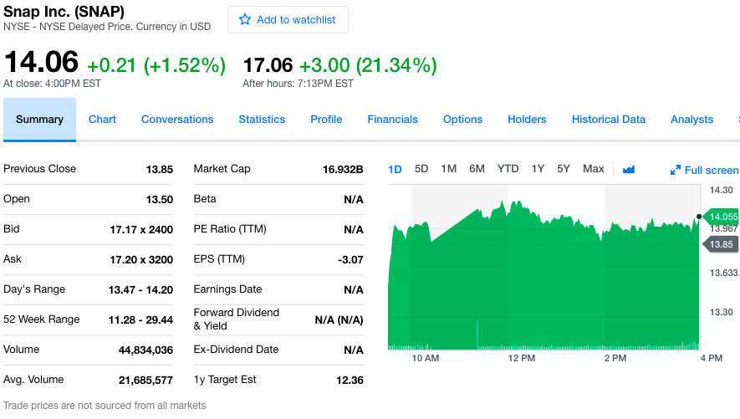Click the 12 PM axis label on chart

pyautogui.click(x=522, y=358)
